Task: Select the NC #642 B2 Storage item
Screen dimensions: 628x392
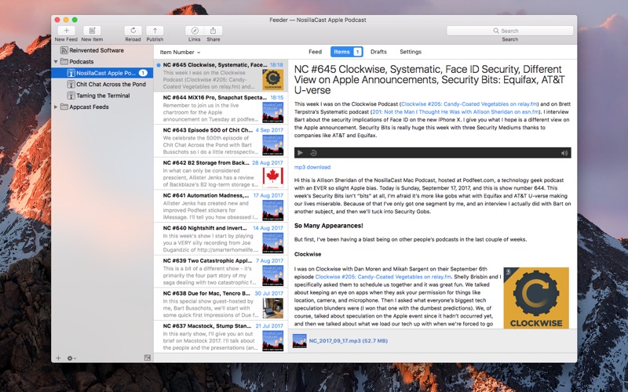Action: tap(214, 162)
